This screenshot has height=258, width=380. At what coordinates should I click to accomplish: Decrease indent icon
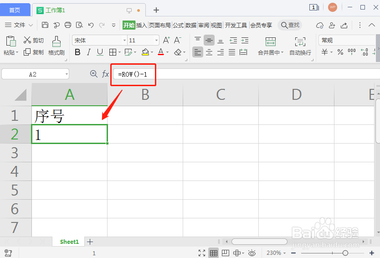point(233,40)
